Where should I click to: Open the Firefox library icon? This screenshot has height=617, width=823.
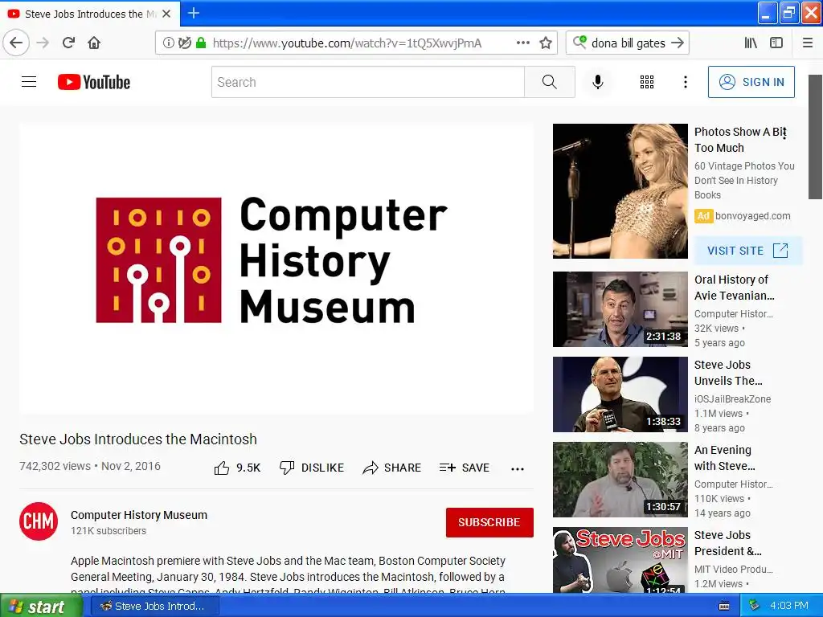pyautogui.click(x=751, y=43)
